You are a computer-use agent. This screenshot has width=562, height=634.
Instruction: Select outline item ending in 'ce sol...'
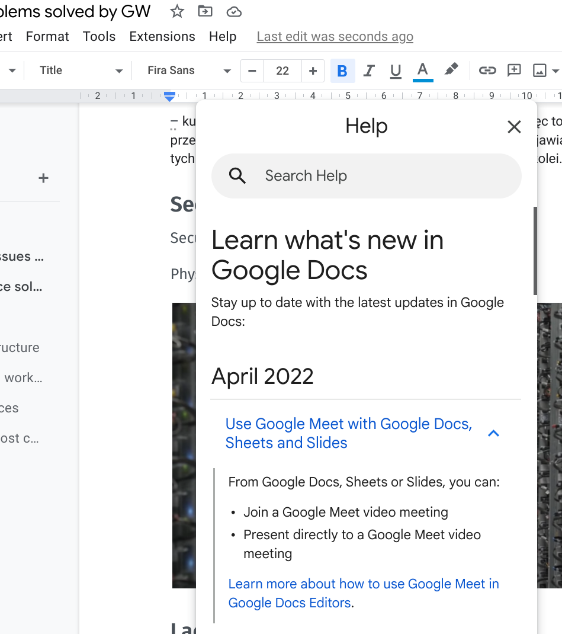(x=21, y=287)
